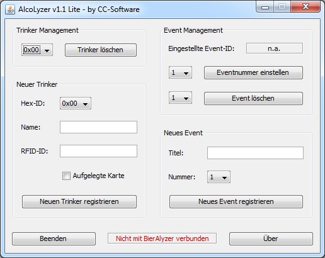Focus the RFID-ID text field
The image size is (325, 258).
[98, 151]
